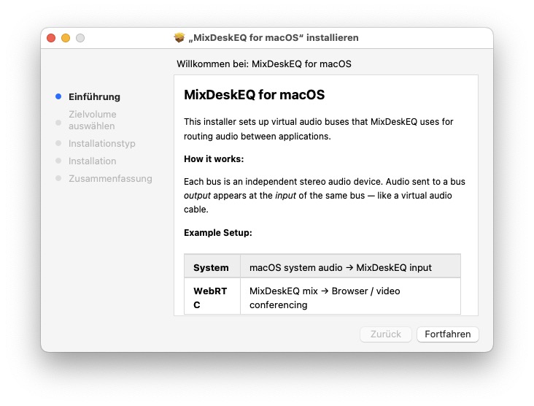This screenshot has width=534, height=406.
Task: Click the blue bullet beside Einführung
Action: [x=58, y=97]
